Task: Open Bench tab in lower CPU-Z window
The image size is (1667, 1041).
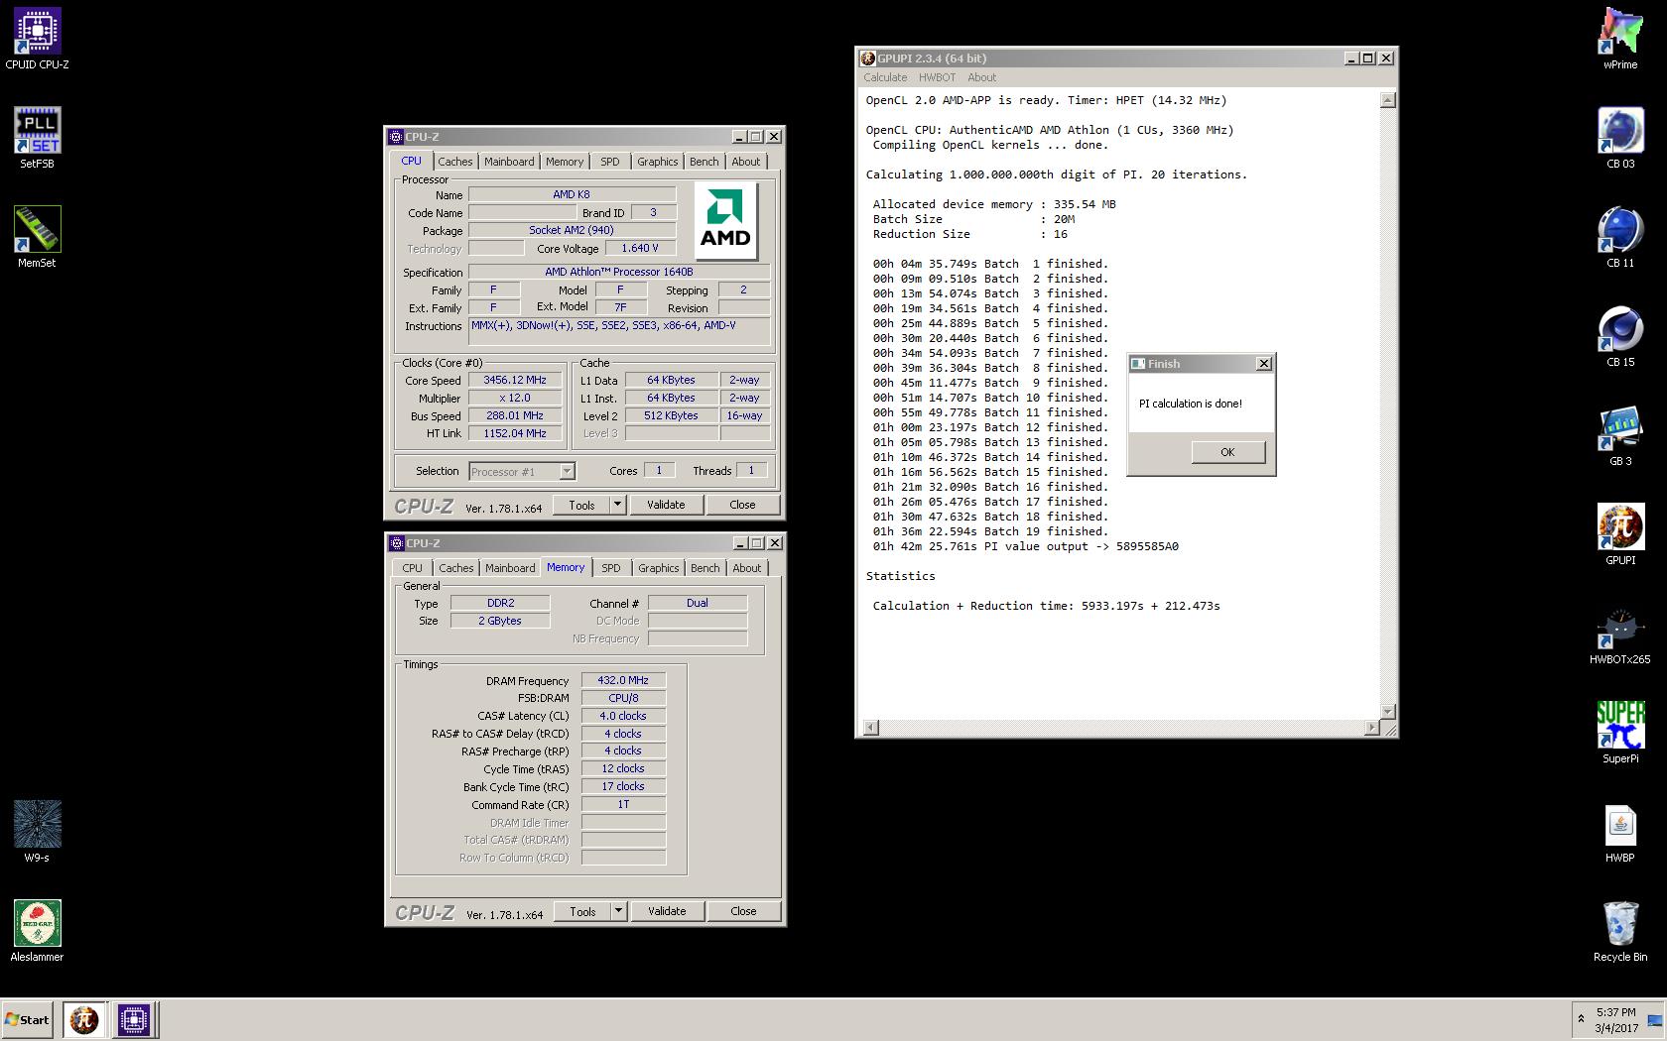Action: (705, 568)
